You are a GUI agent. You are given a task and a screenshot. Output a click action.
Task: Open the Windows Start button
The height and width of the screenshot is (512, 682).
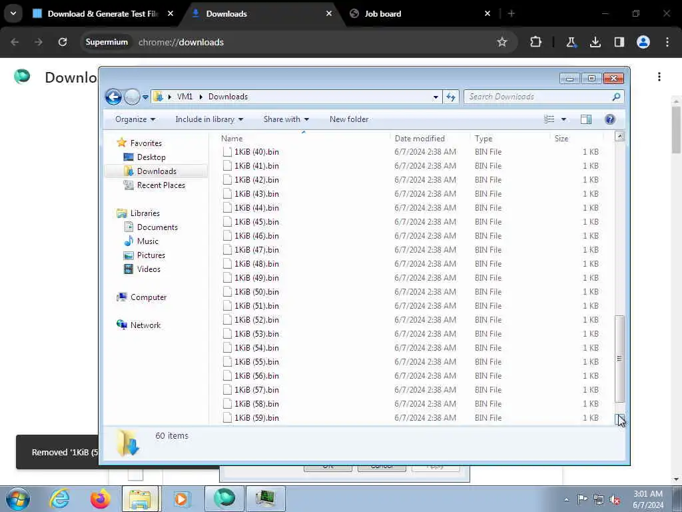[17, 499]
